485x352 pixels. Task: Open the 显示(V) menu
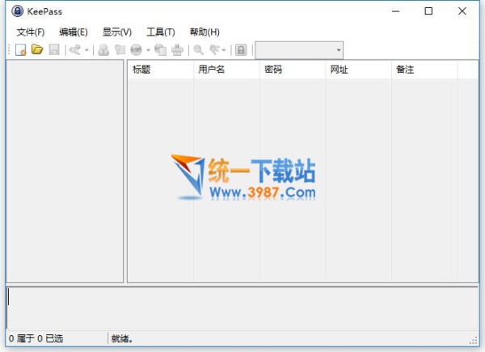117,32
